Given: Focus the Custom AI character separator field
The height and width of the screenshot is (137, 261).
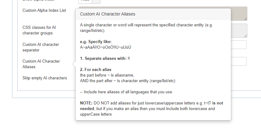Looking at the screenshot, I should click(239, 45).
